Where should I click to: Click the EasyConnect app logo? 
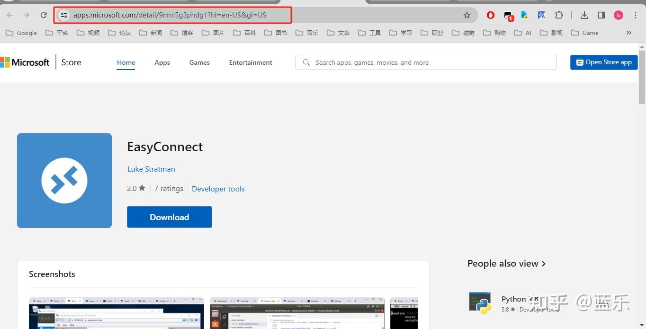(x=64, y=180)
